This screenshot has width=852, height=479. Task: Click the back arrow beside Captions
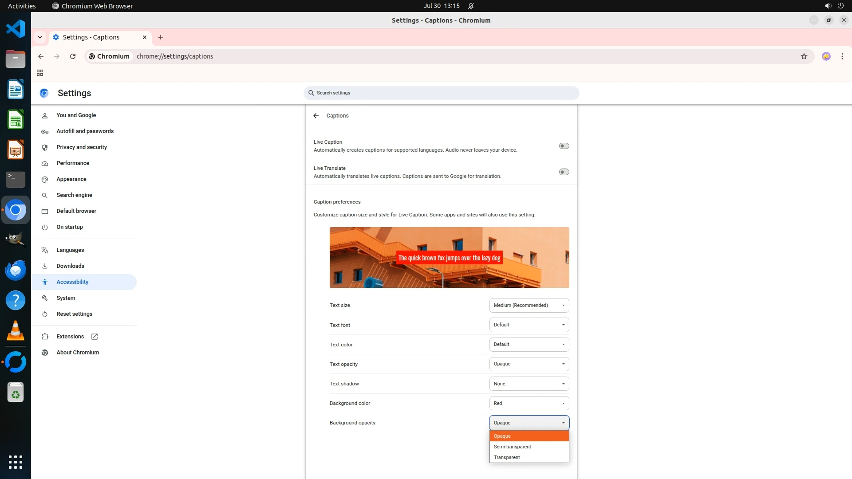(316, 116)
